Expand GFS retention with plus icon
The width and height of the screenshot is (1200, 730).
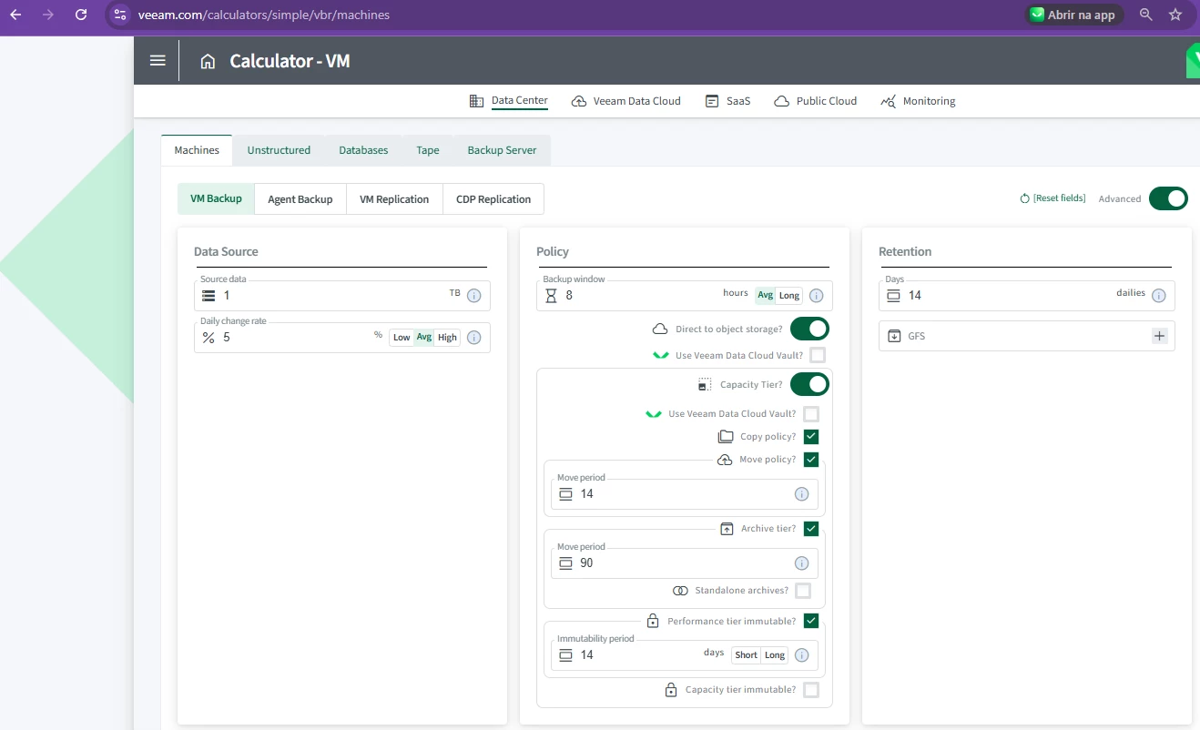[1159, 336]
